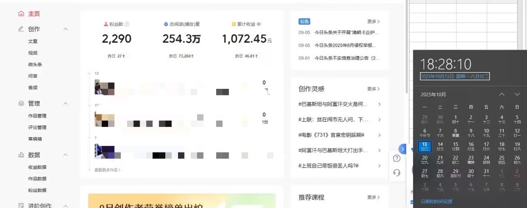Collapse the 管理 sidebar section
This screenshot has height=208, width=527.
65,103
